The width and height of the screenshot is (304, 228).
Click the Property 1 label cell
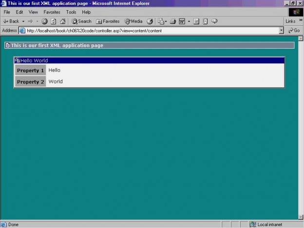(x=30, y=71)
